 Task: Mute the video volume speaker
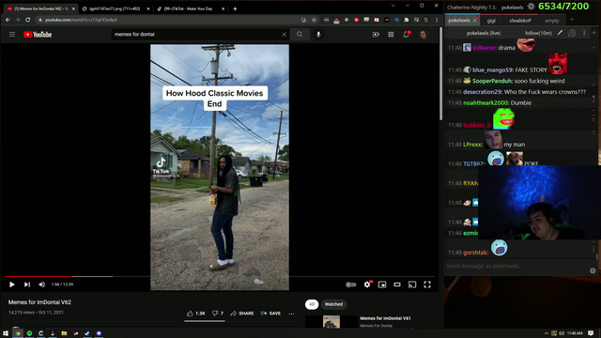click(41, 284)
